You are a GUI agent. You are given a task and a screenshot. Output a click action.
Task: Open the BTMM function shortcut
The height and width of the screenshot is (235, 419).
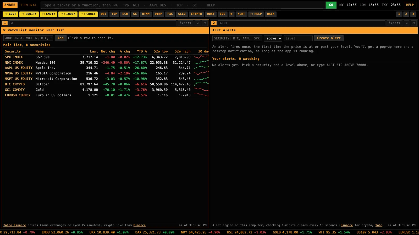(146, 14)
